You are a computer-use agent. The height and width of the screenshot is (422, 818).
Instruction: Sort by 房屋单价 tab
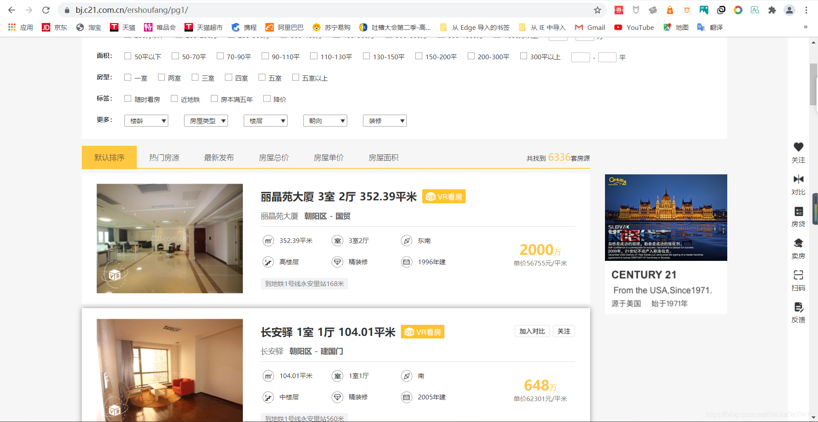328,158
